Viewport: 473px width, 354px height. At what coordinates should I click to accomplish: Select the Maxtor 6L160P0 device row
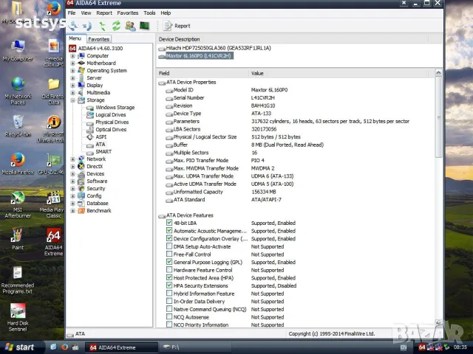(x=199, y=56)
